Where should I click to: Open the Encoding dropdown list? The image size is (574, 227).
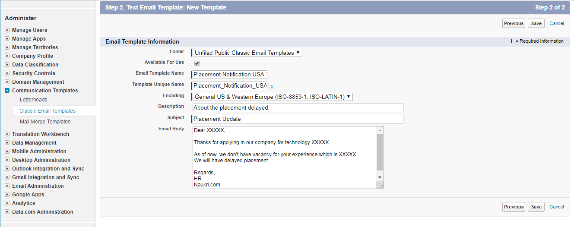(272, 97)
